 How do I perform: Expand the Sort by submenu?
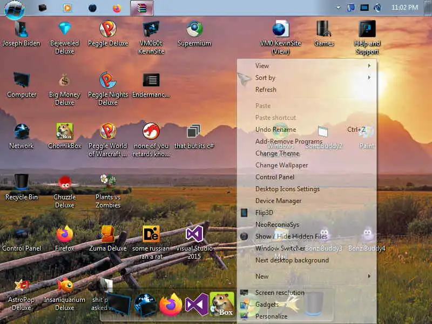(307, 78)
